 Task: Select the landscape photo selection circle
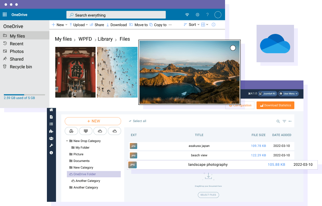(233, 48)
